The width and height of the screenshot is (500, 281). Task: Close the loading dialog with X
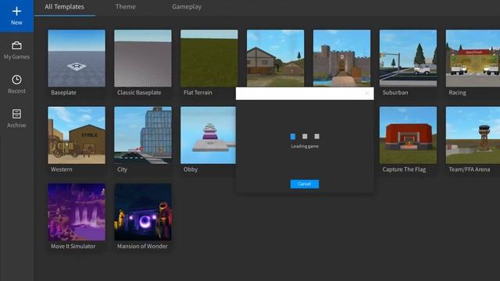point(366,94)
